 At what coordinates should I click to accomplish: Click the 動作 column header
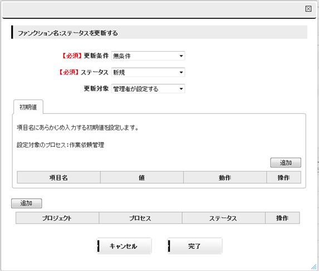pos(225,177)
